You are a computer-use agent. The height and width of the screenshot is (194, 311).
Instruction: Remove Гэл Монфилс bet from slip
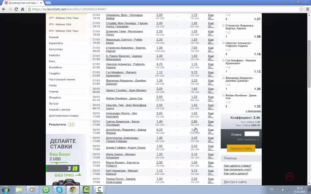click(223, 60)
